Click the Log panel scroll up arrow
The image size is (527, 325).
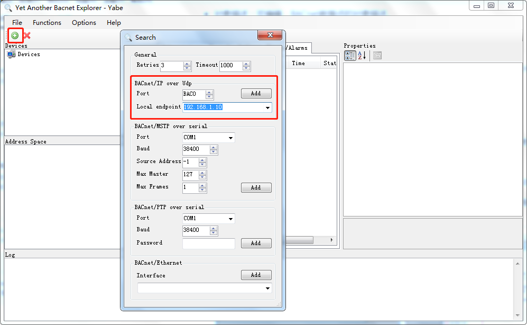point(517,264)
